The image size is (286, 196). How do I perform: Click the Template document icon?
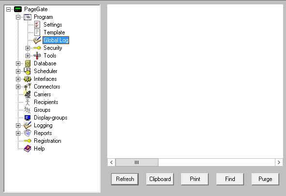click(37, 32)
